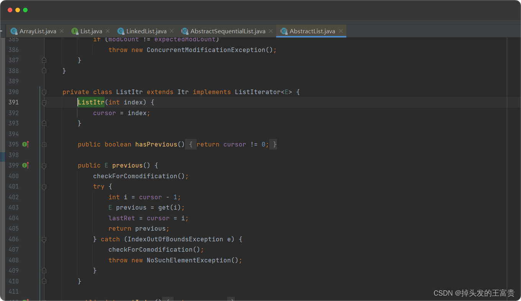
Task: Collapse the try block at line 401
Action: coord(44,187)
